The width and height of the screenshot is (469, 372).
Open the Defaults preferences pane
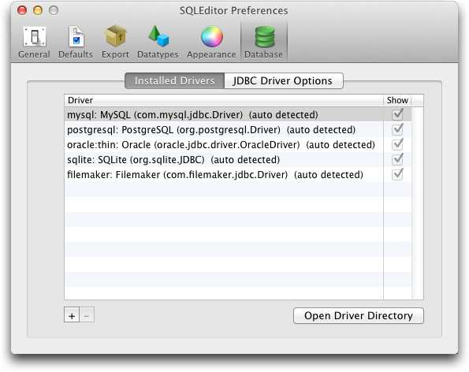point(76,42)
